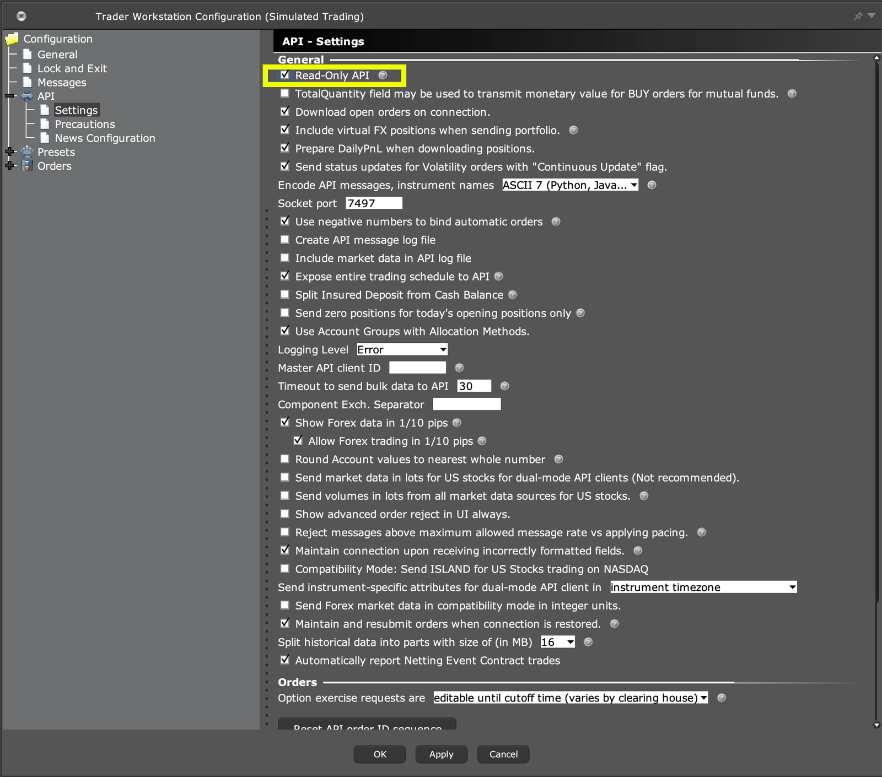The image size is (882, 777).
Task: Click info icon for Send volumes in lots
Action: (x=644, y=496)
